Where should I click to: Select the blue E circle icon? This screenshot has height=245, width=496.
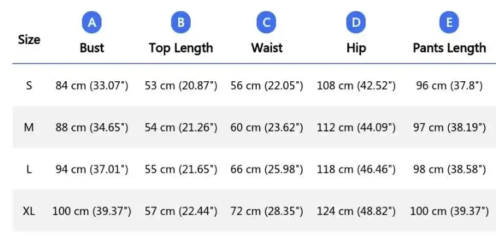coord(449,22)
